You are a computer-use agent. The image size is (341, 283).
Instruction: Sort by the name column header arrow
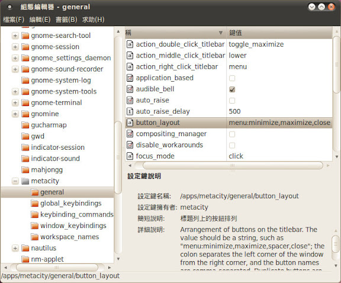[221, 33]
